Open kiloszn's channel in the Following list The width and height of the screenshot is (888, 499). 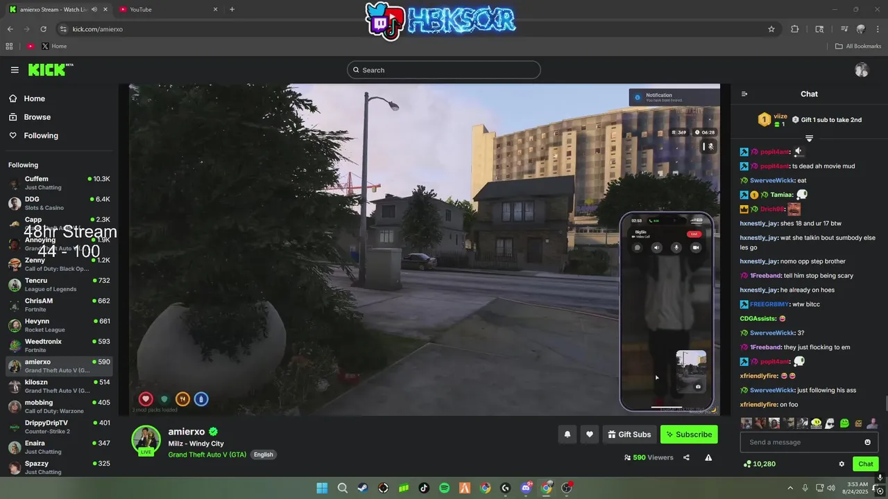pyautogui.click(x=59, y=386)
